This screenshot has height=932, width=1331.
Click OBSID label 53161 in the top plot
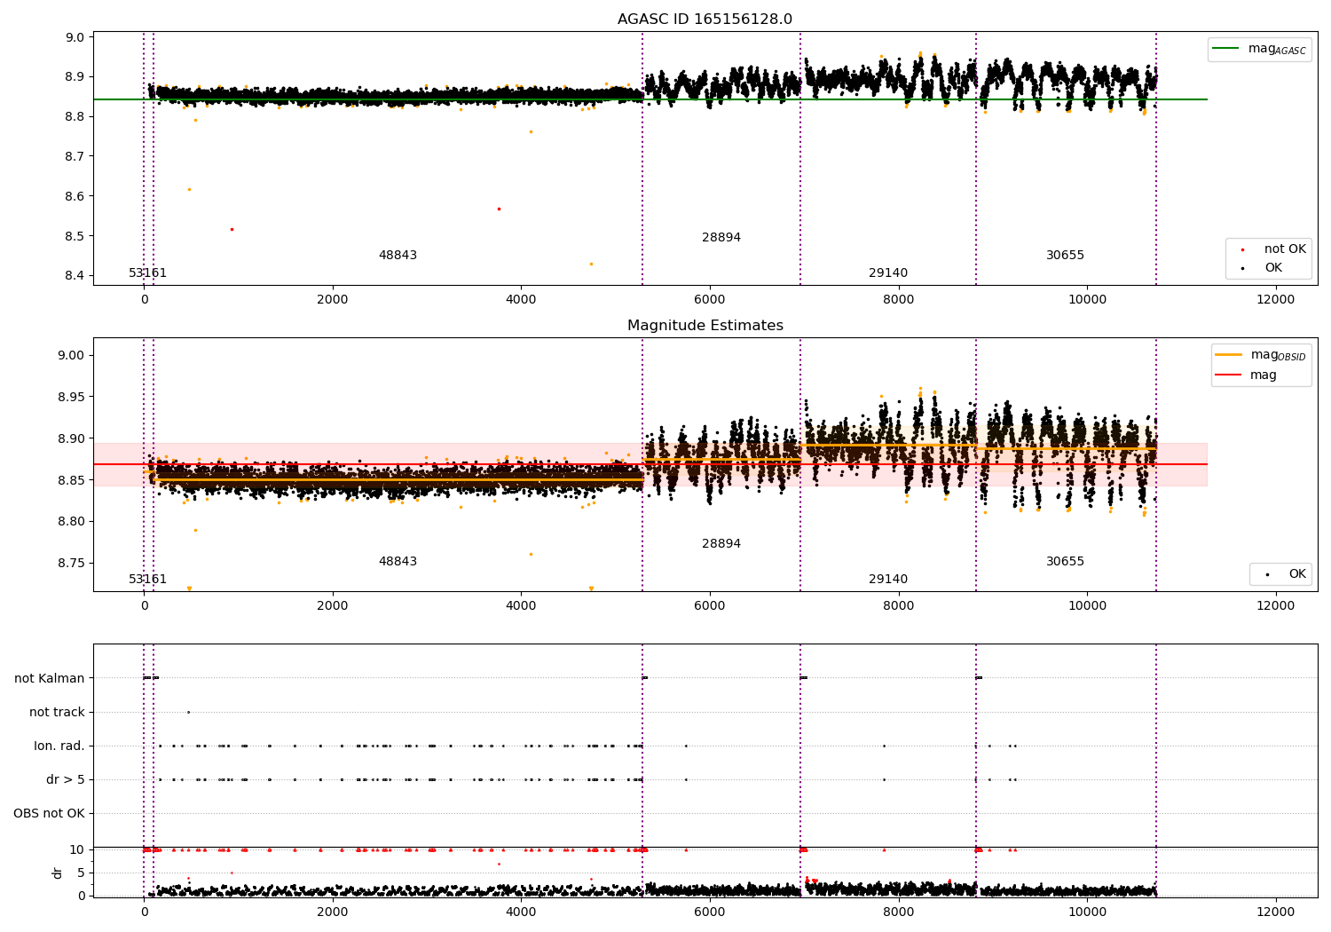point(147,273)
